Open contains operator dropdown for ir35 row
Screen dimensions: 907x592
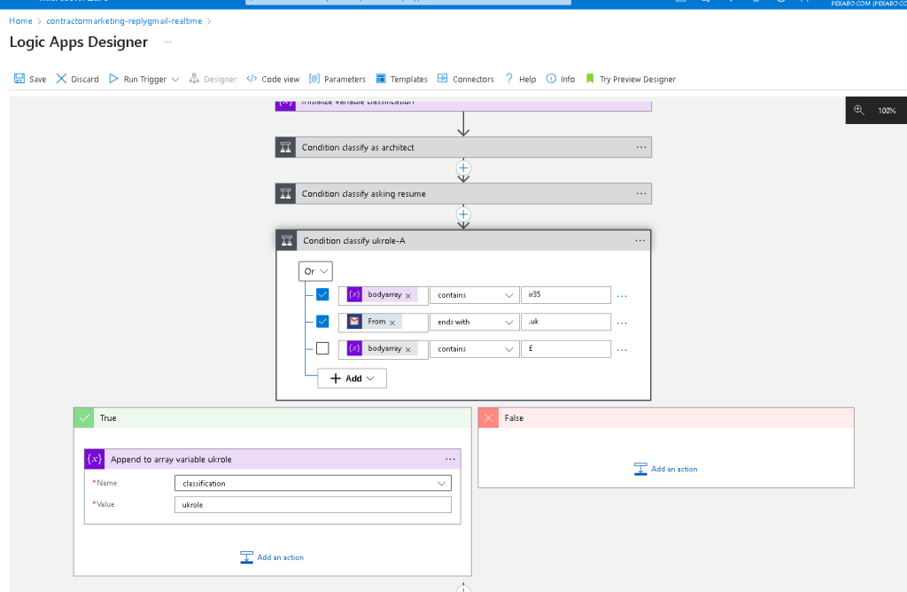click(x=475, y=295)
